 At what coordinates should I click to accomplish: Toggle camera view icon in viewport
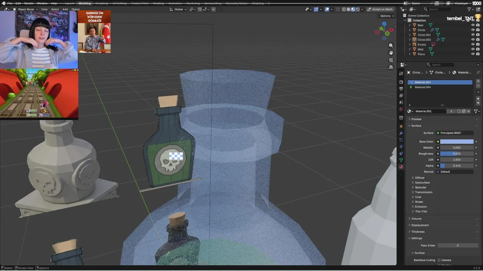391,60
